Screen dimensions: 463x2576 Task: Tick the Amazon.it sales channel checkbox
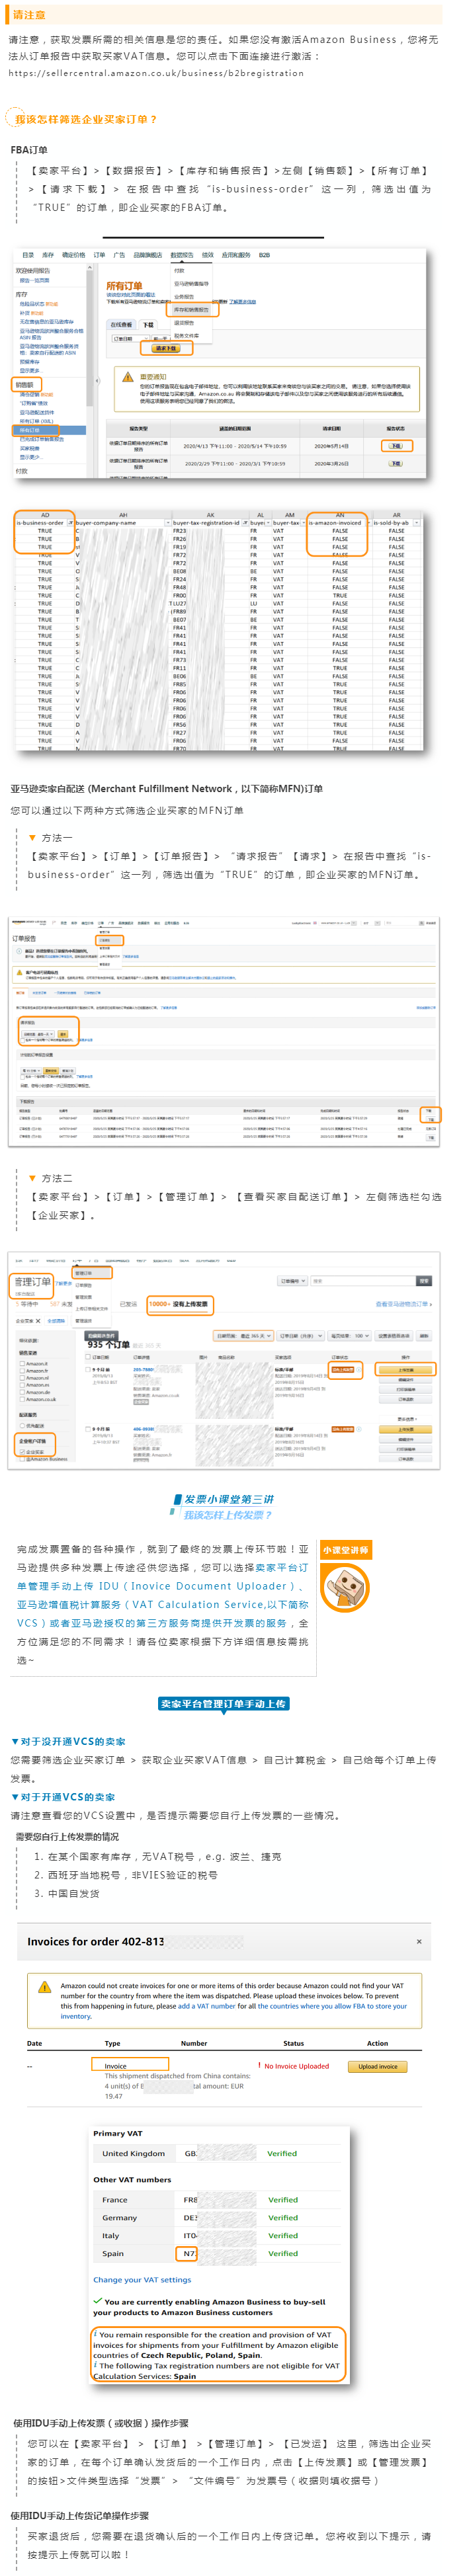tap(23, 1363)
